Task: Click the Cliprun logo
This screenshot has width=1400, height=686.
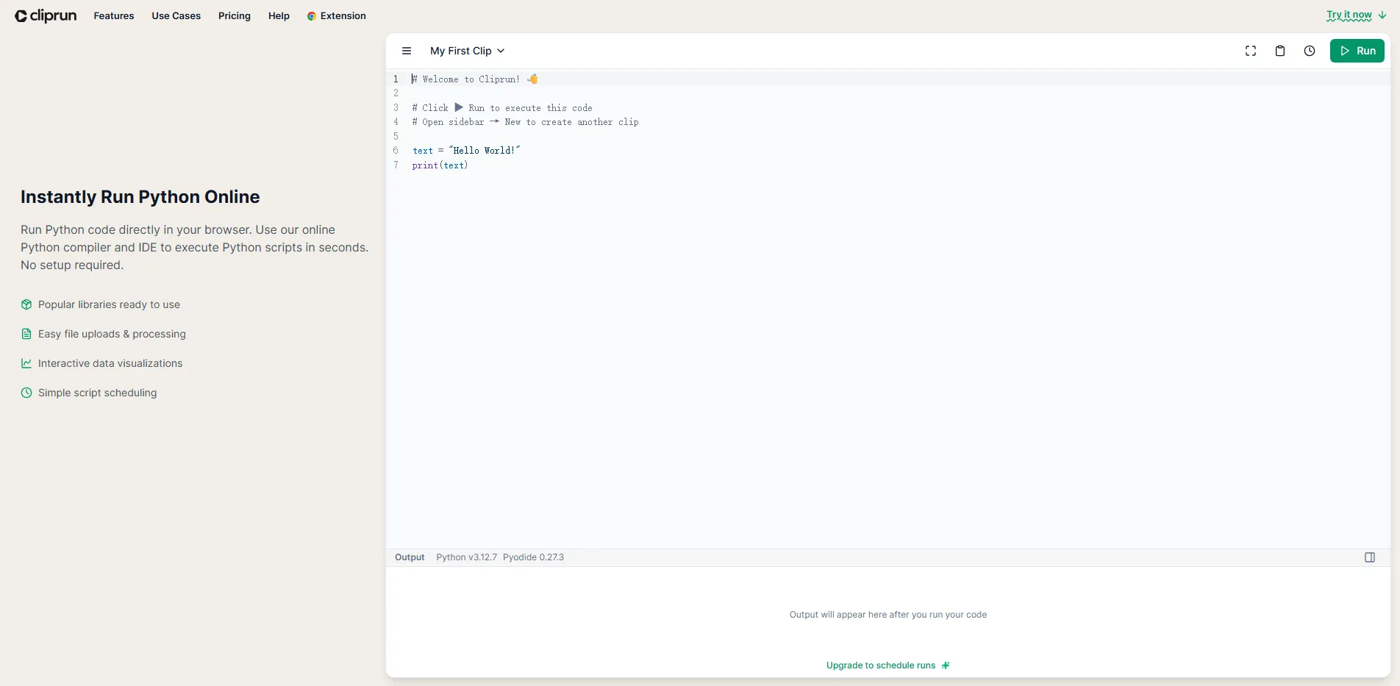Action: [45, 15]
